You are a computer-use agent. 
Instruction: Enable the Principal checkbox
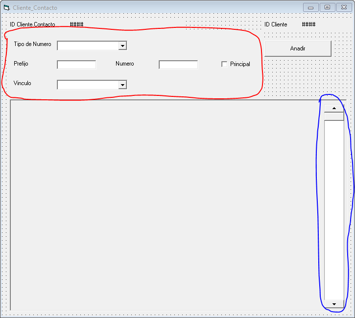(x=224, y=64)
